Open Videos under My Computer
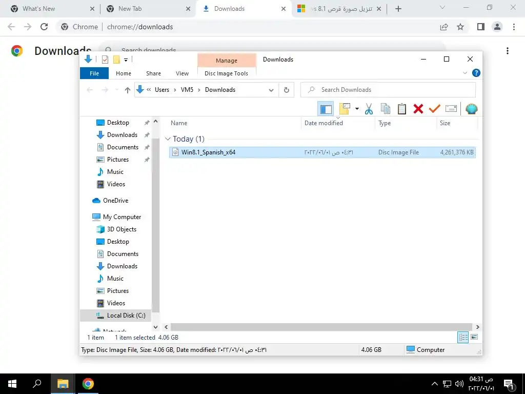 [x=116, y=303]
